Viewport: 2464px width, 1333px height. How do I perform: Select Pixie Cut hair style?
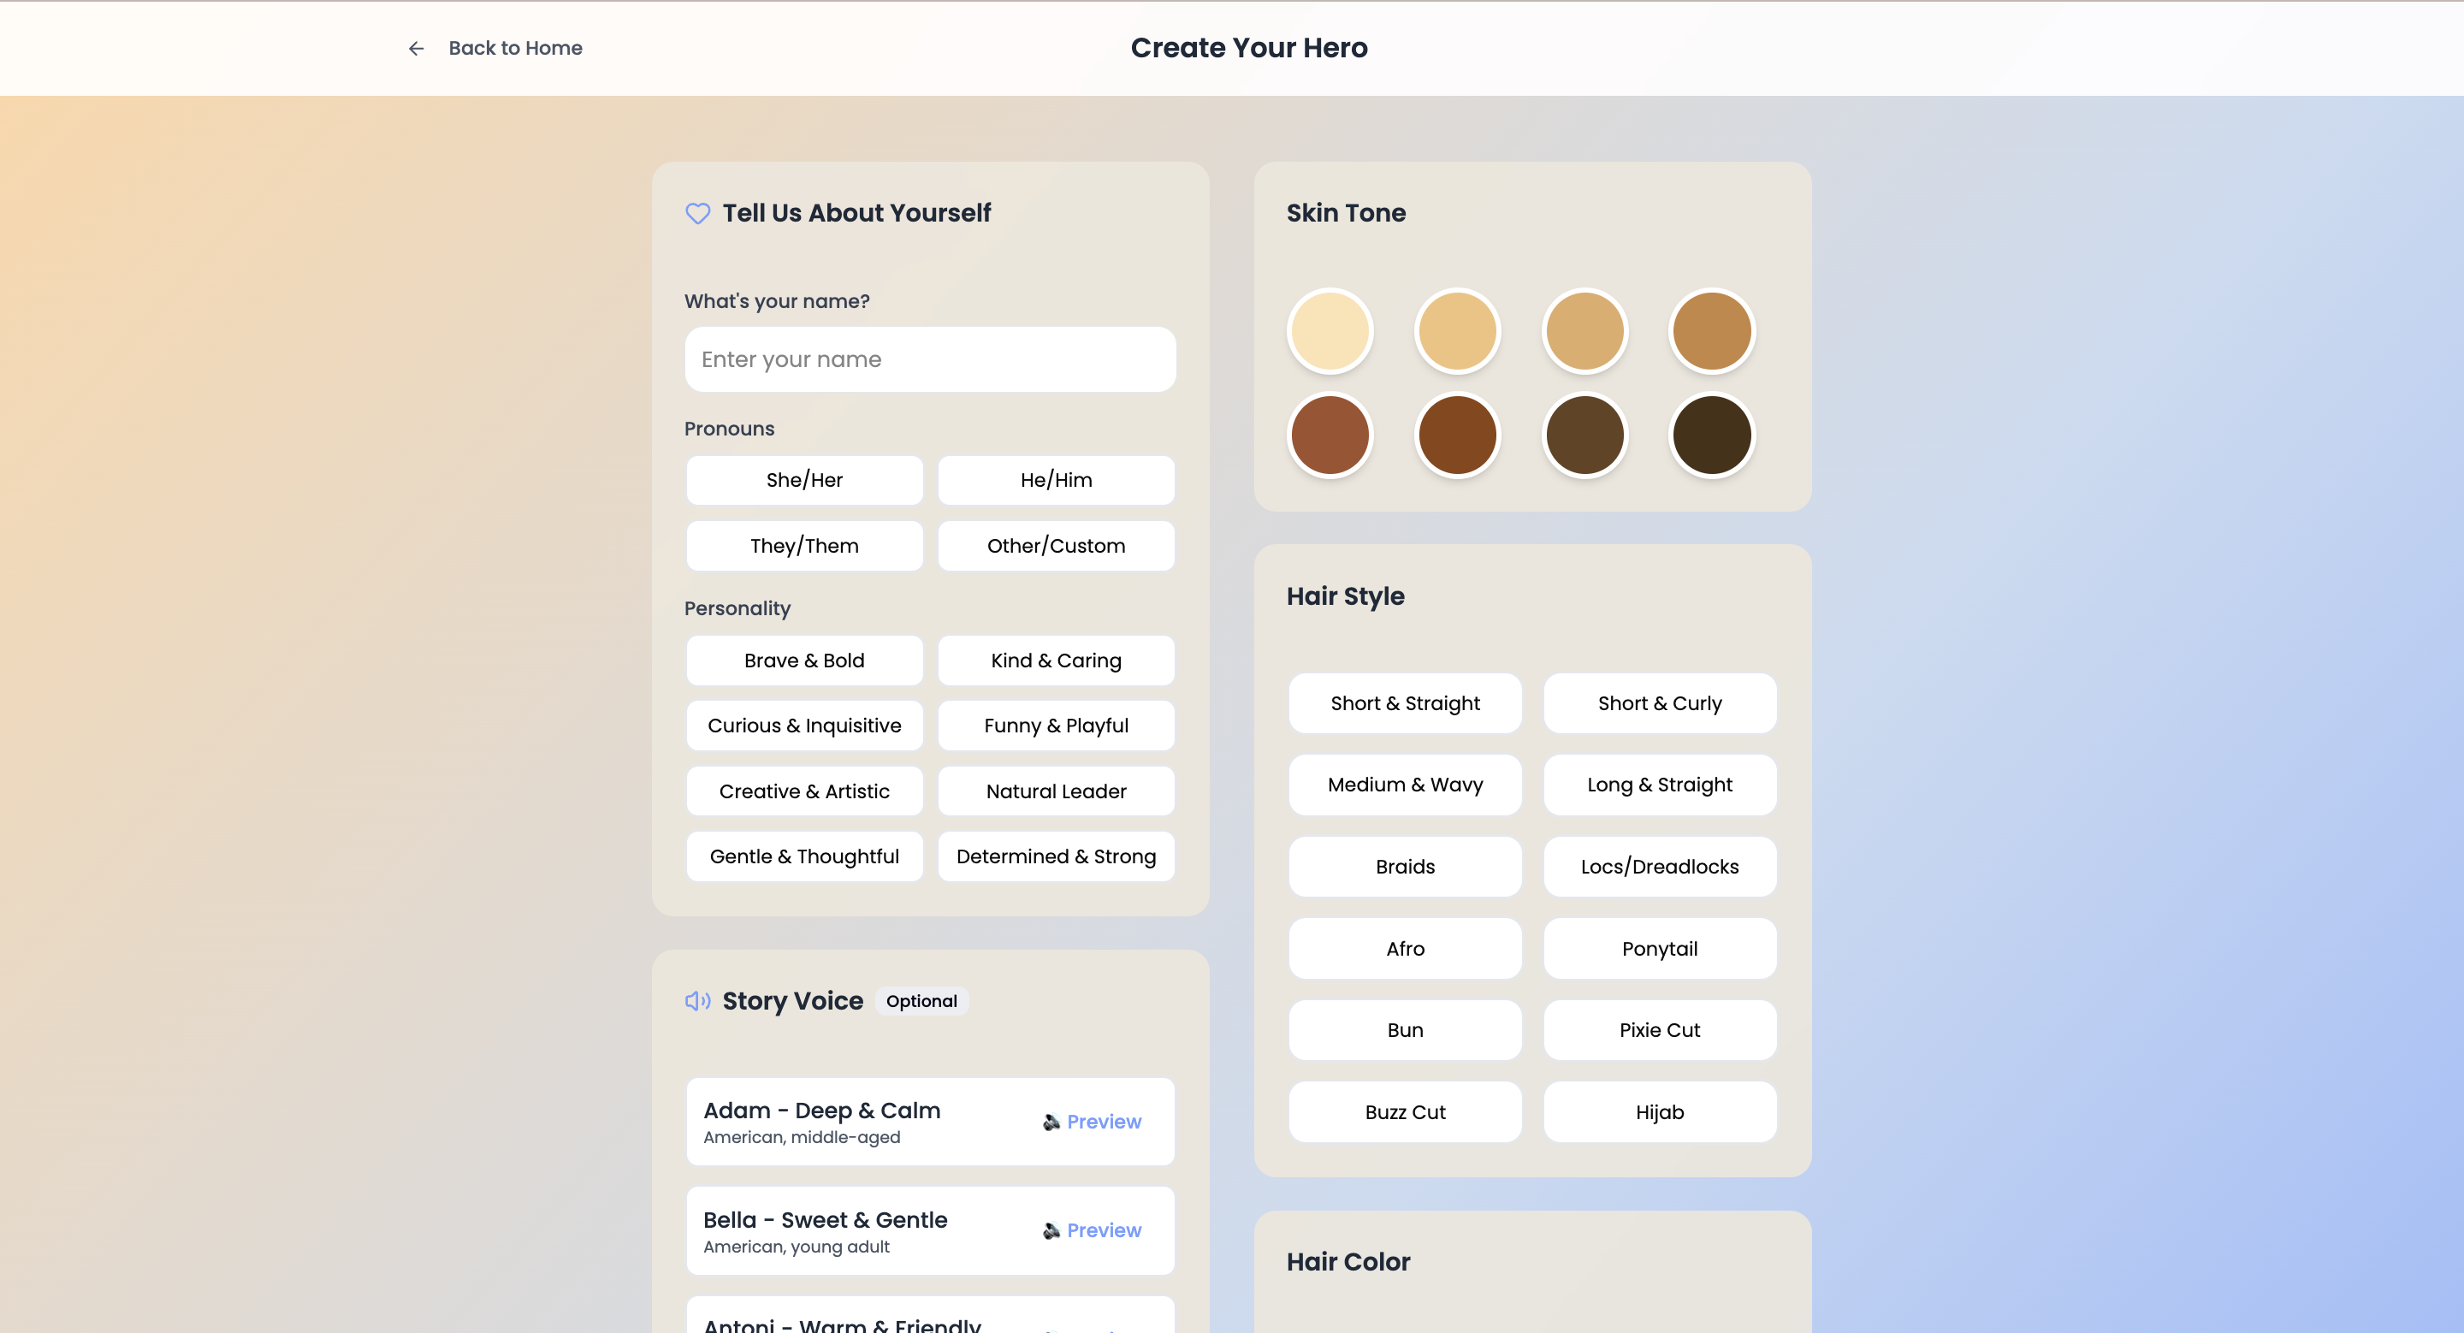point(1659,1030)
